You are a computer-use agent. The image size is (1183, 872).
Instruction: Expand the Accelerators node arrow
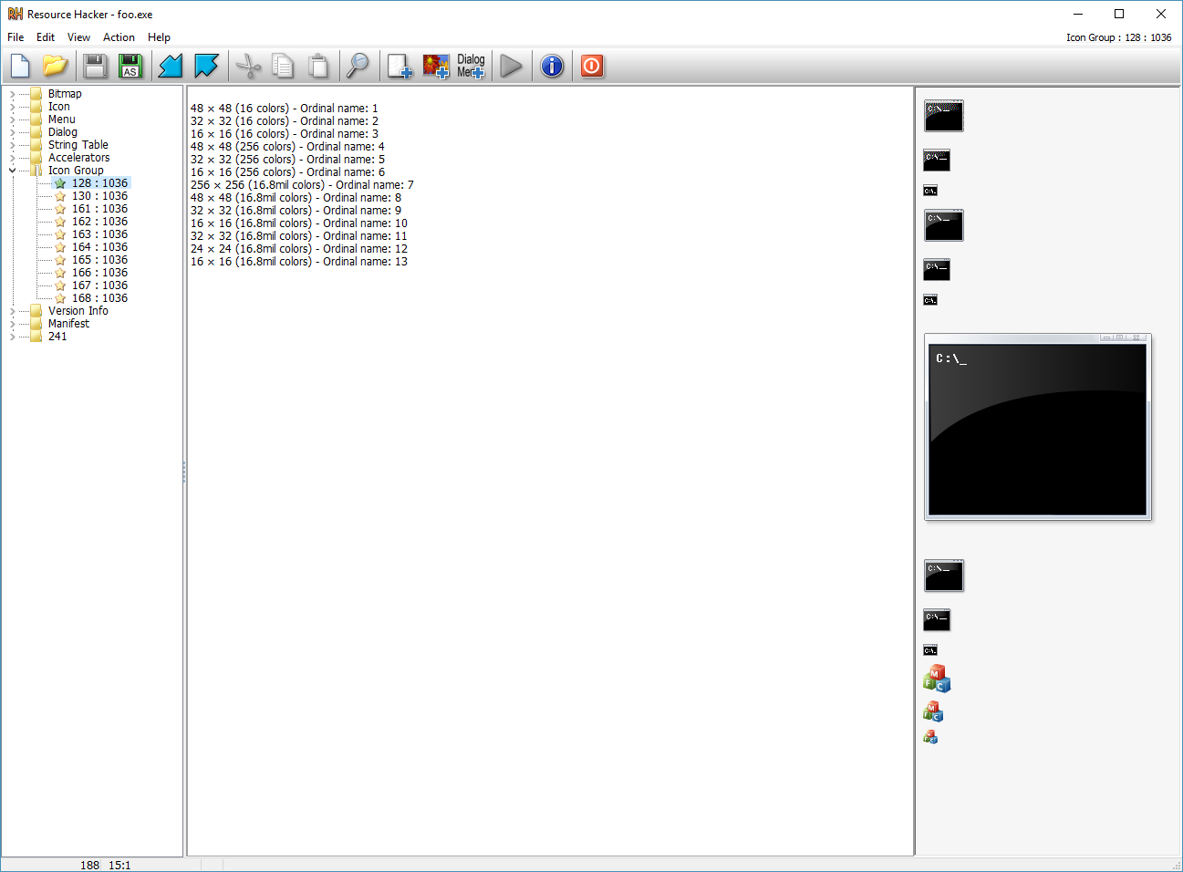12,158
